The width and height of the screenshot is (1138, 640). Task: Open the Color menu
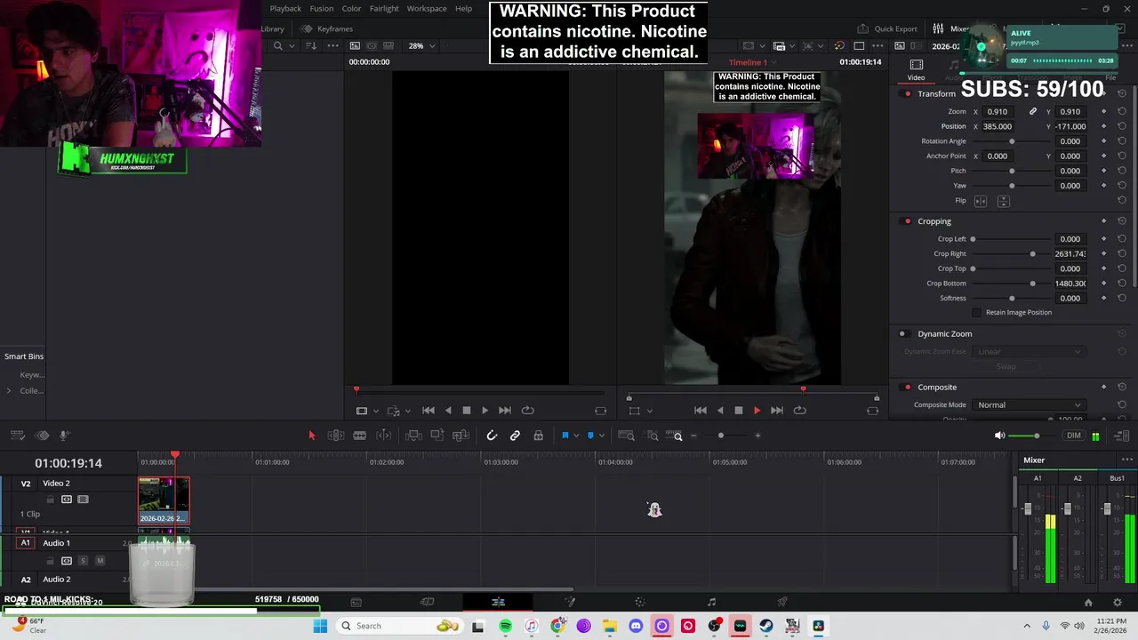point(352,8)
